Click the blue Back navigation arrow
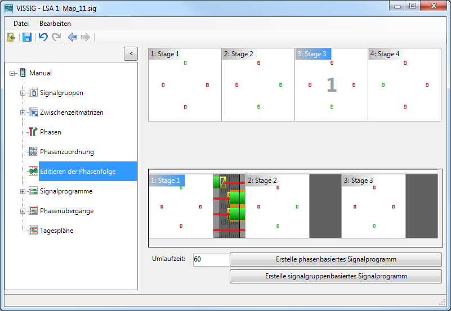The image size is (451, 311). pos(72,37)
